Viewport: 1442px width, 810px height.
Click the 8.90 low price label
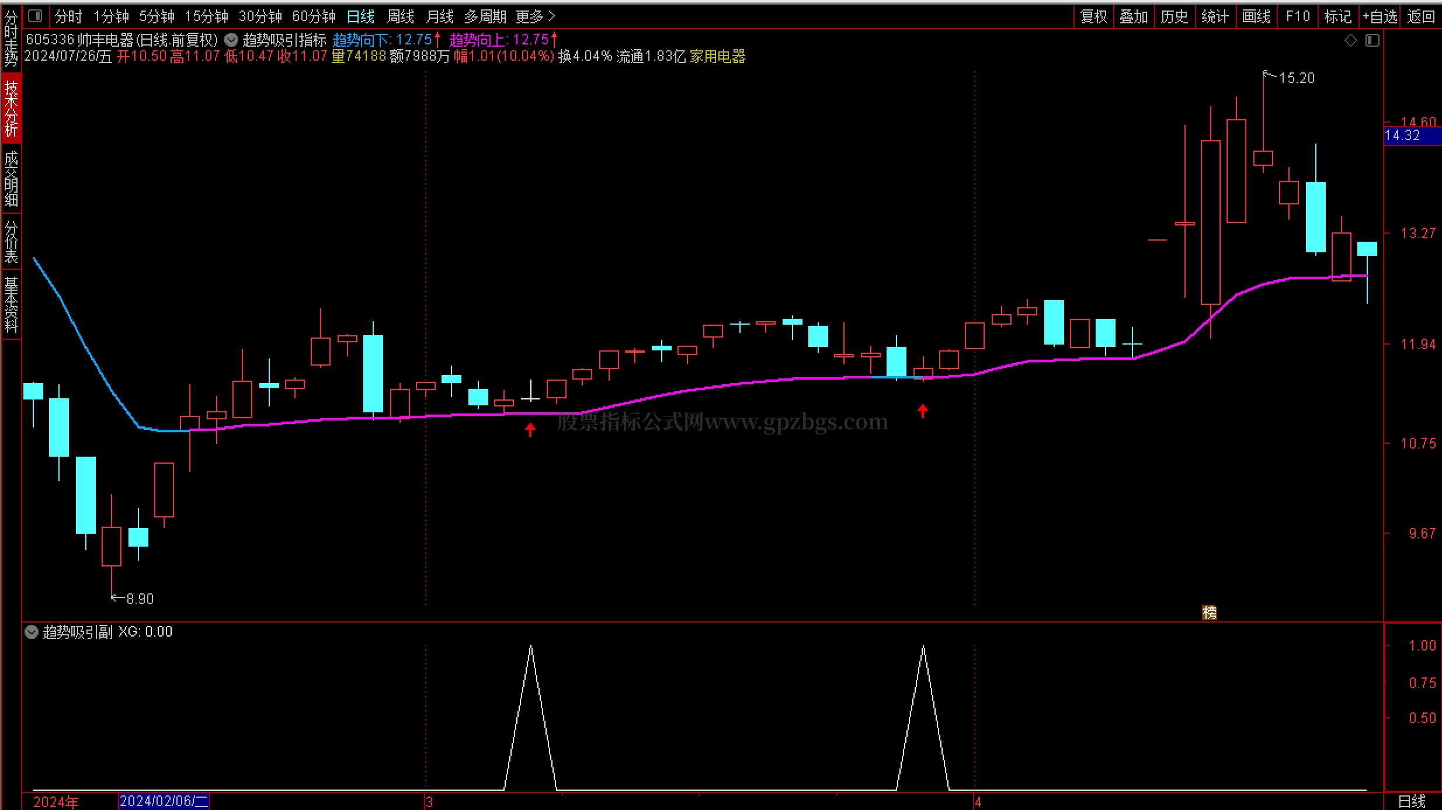(140, 599)
